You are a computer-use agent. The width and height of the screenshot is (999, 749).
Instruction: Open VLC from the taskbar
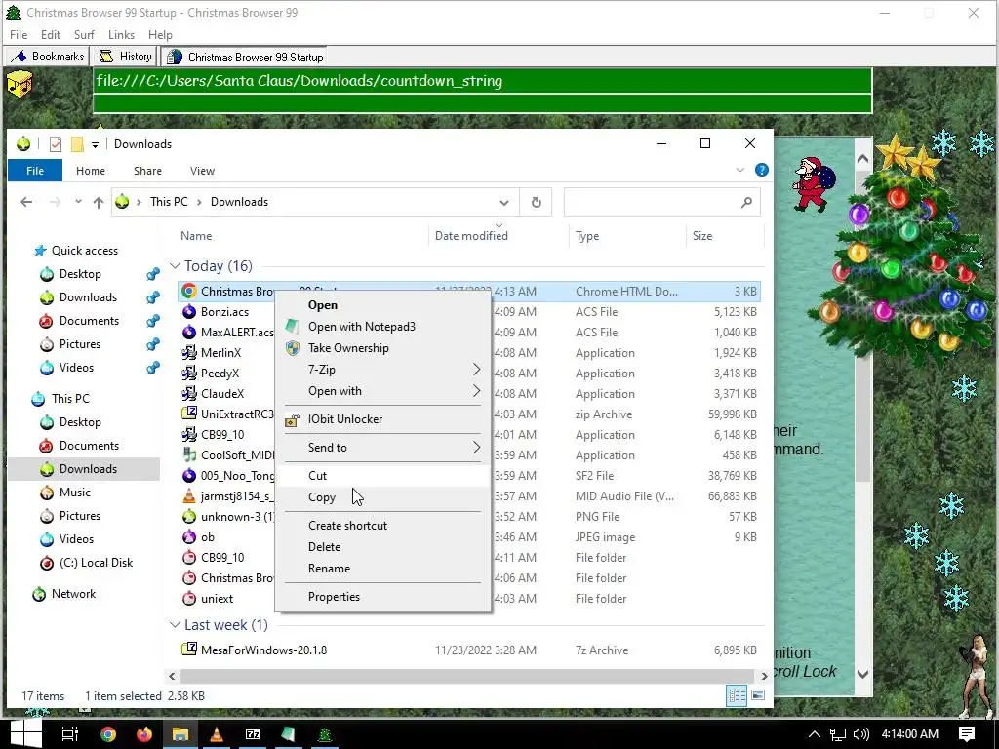[217, 734]
